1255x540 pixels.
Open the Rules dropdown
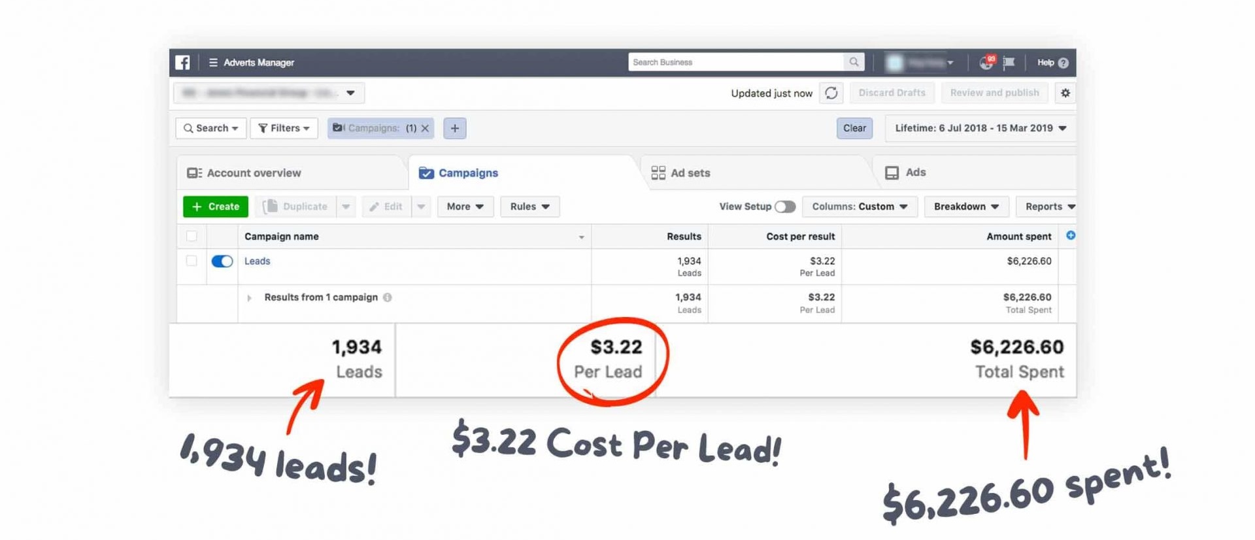(x=530, y=207)
